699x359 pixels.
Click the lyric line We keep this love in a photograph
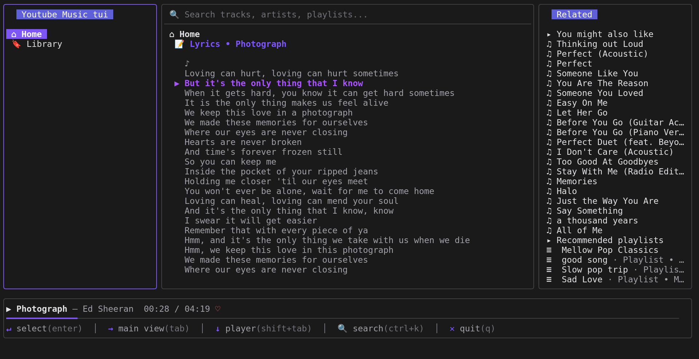(x=268, y=113)
